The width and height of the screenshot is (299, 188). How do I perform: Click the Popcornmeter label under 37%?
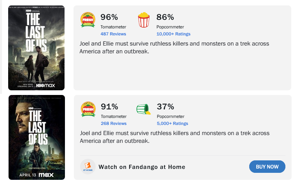tap(170, 116)
